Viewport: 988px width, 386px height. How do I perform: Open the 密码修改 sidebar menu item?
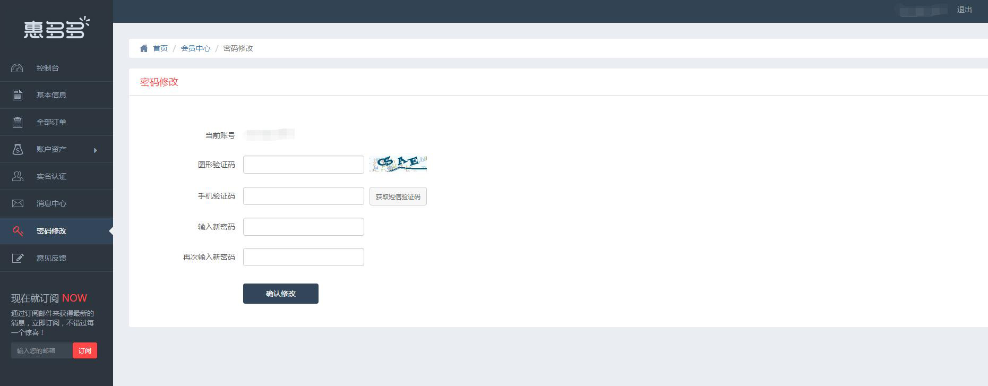[51, 231]
